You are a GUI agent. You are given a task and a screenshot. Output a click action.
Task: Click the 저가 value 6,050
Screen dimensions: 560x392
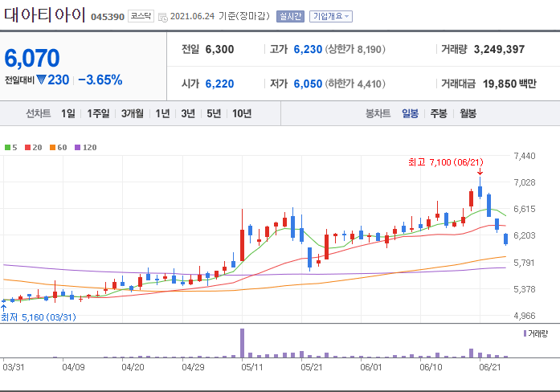click(x=308, y=84)
